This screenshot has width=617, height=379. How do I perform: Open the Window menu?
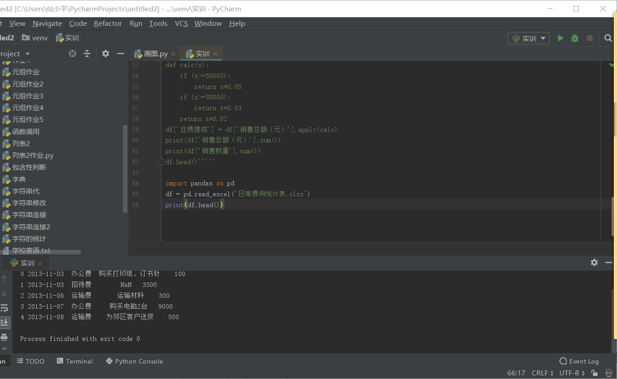tap(208, 24)
